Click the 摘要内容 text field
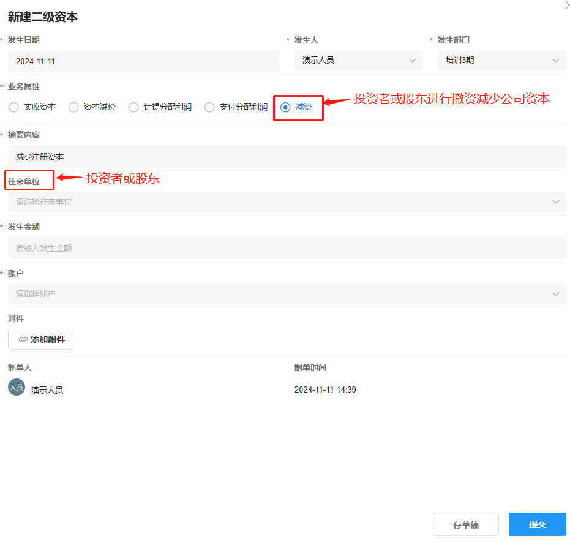This screenshot has width=570, height=542. [287, 157]
